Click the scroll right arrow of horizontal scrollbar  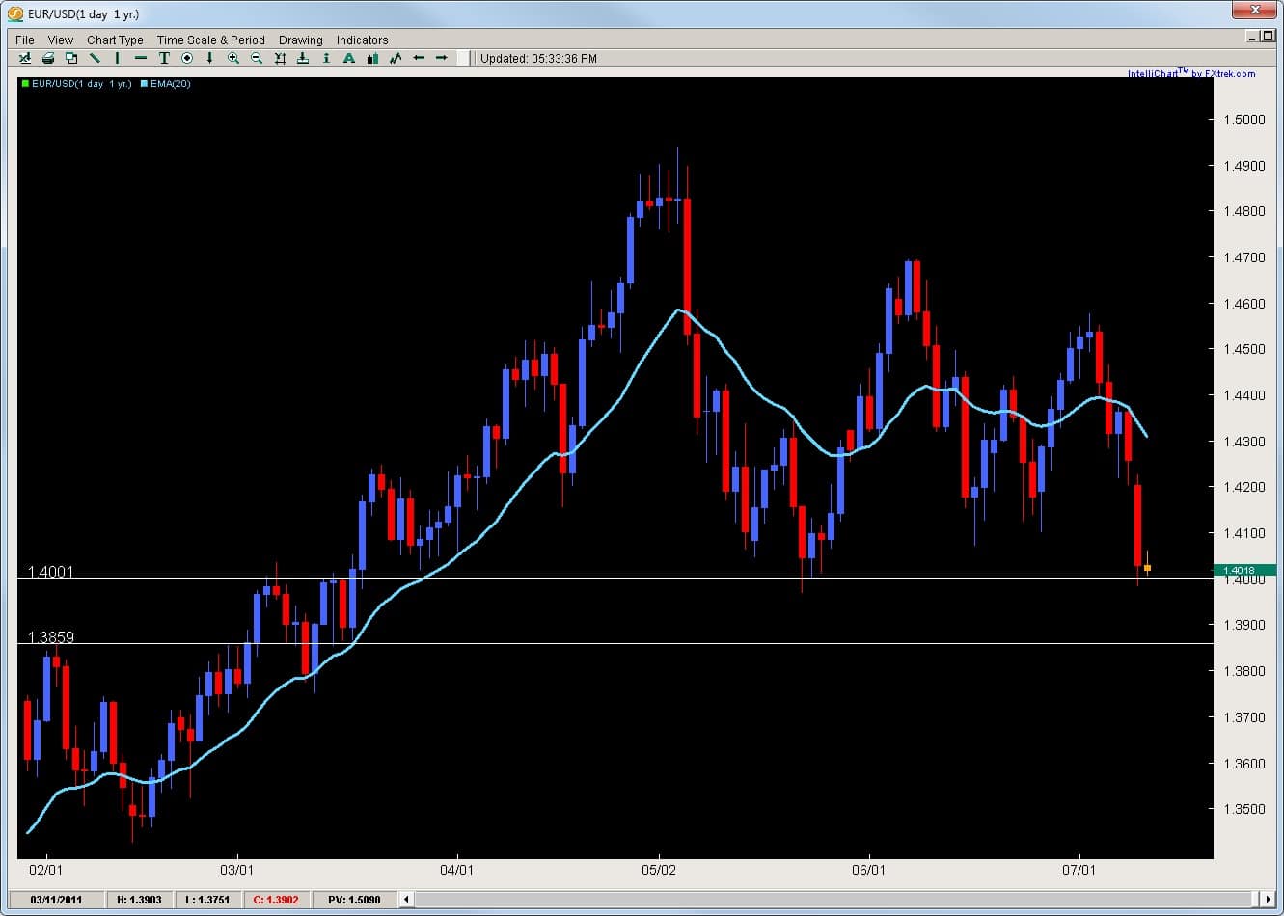[x=1270, y=899]
